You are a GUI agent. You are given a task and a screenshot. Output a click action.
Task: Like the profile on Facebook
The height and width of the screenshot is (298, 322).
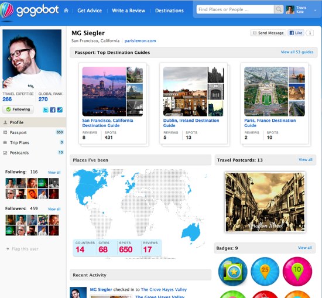coord(296,33)
